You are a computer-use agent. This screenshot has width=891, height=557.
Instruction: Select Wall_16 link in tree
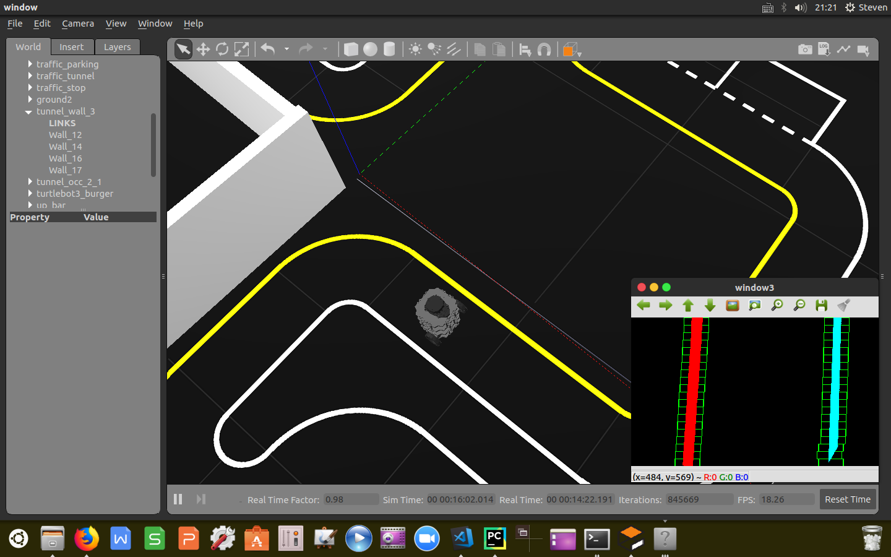65,158
